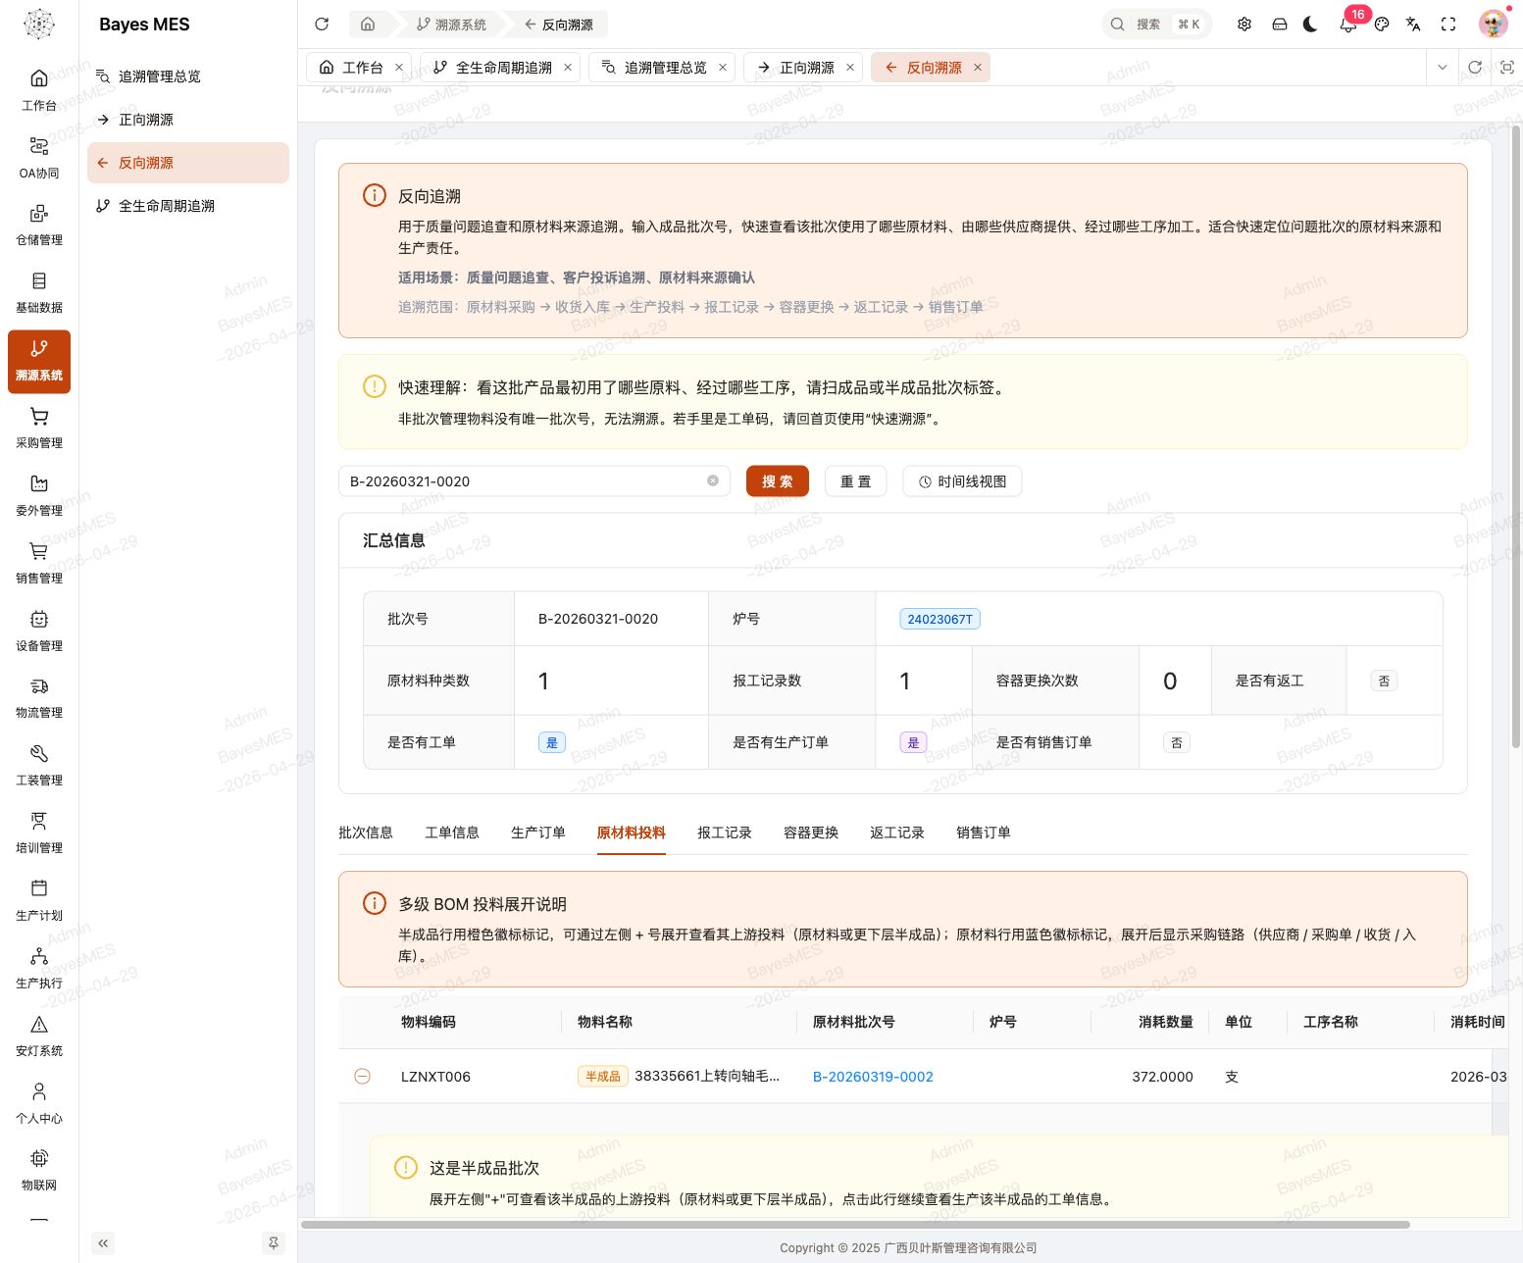Collapse the LZNXT006 row

(362, 1077)
